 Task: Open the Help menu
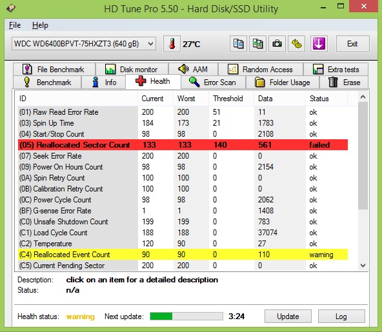tap(40, 25)
